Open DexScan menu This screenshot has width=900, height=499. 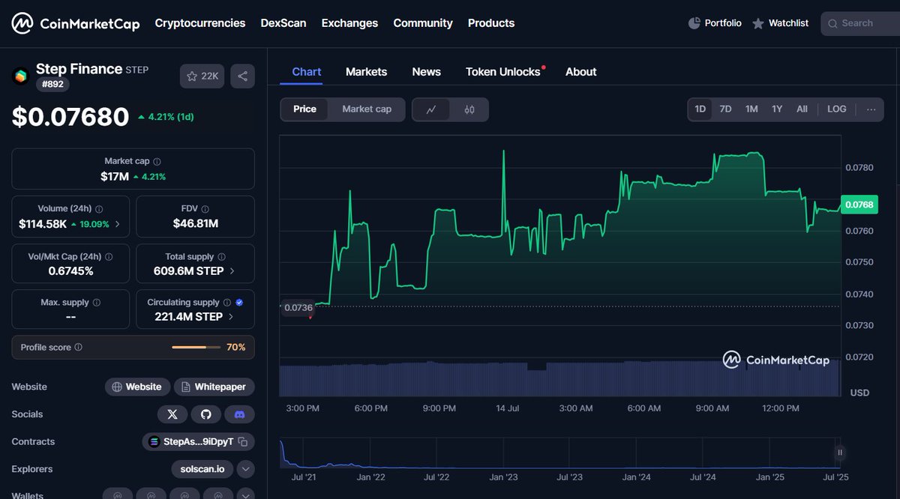pos(283,23)
